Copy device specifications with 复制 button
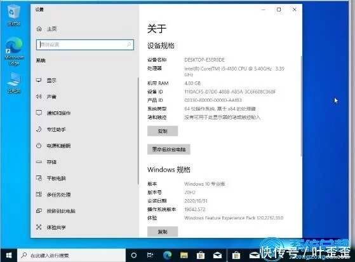 pos(163,131)
